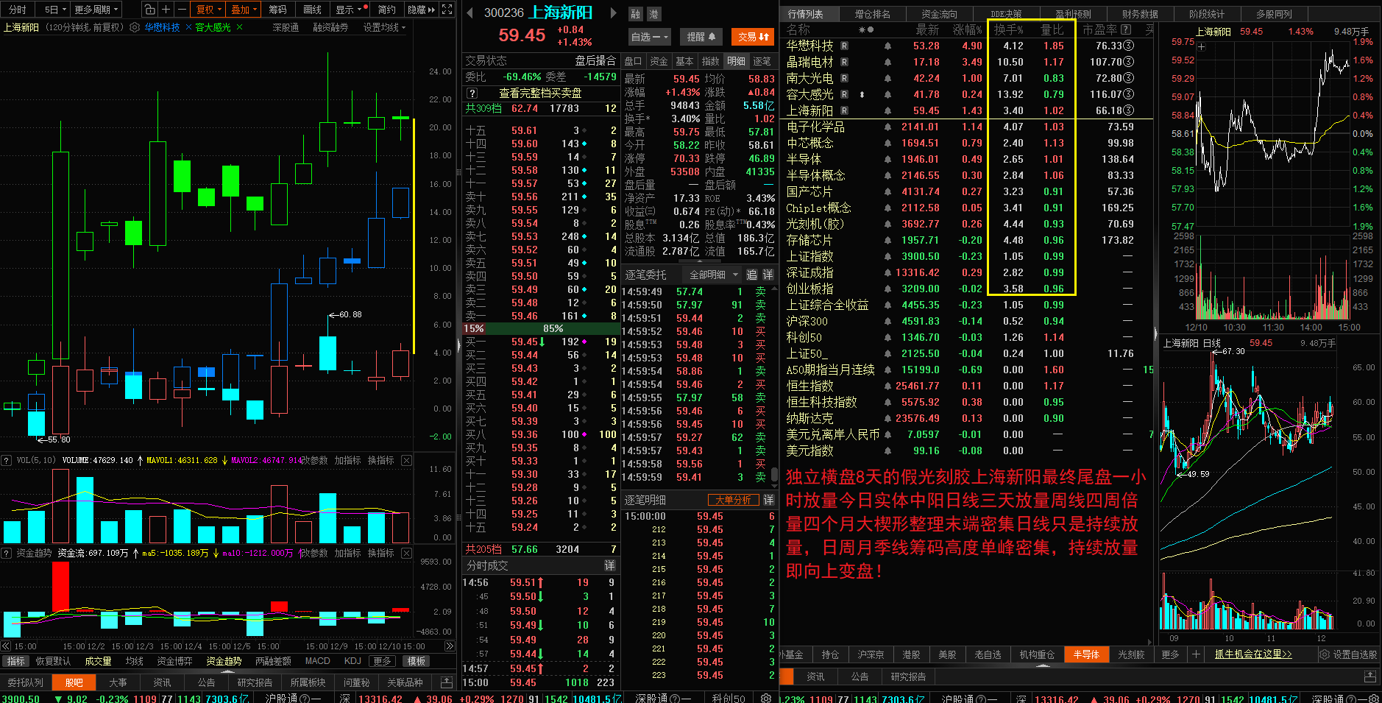Image resolution: width=1382 pixels, height=703 pixels.
Task: Click the 融 margin badge
Action: pos(636,14)
